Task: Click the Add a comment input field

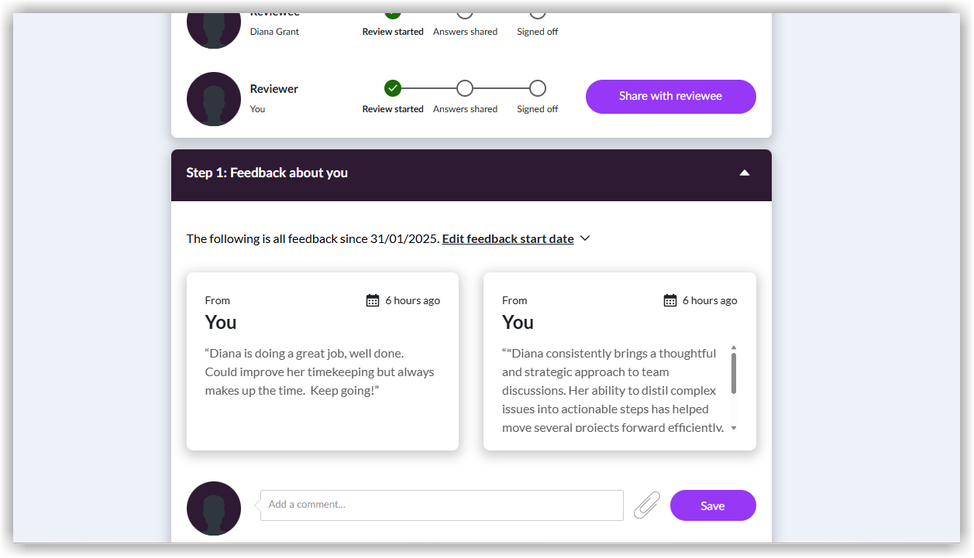Action: (441, 505)
